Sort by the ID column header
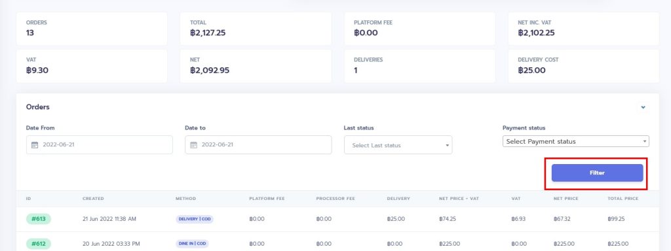The height and width of the screenshot is (251, 671). (x=28, y=199)
